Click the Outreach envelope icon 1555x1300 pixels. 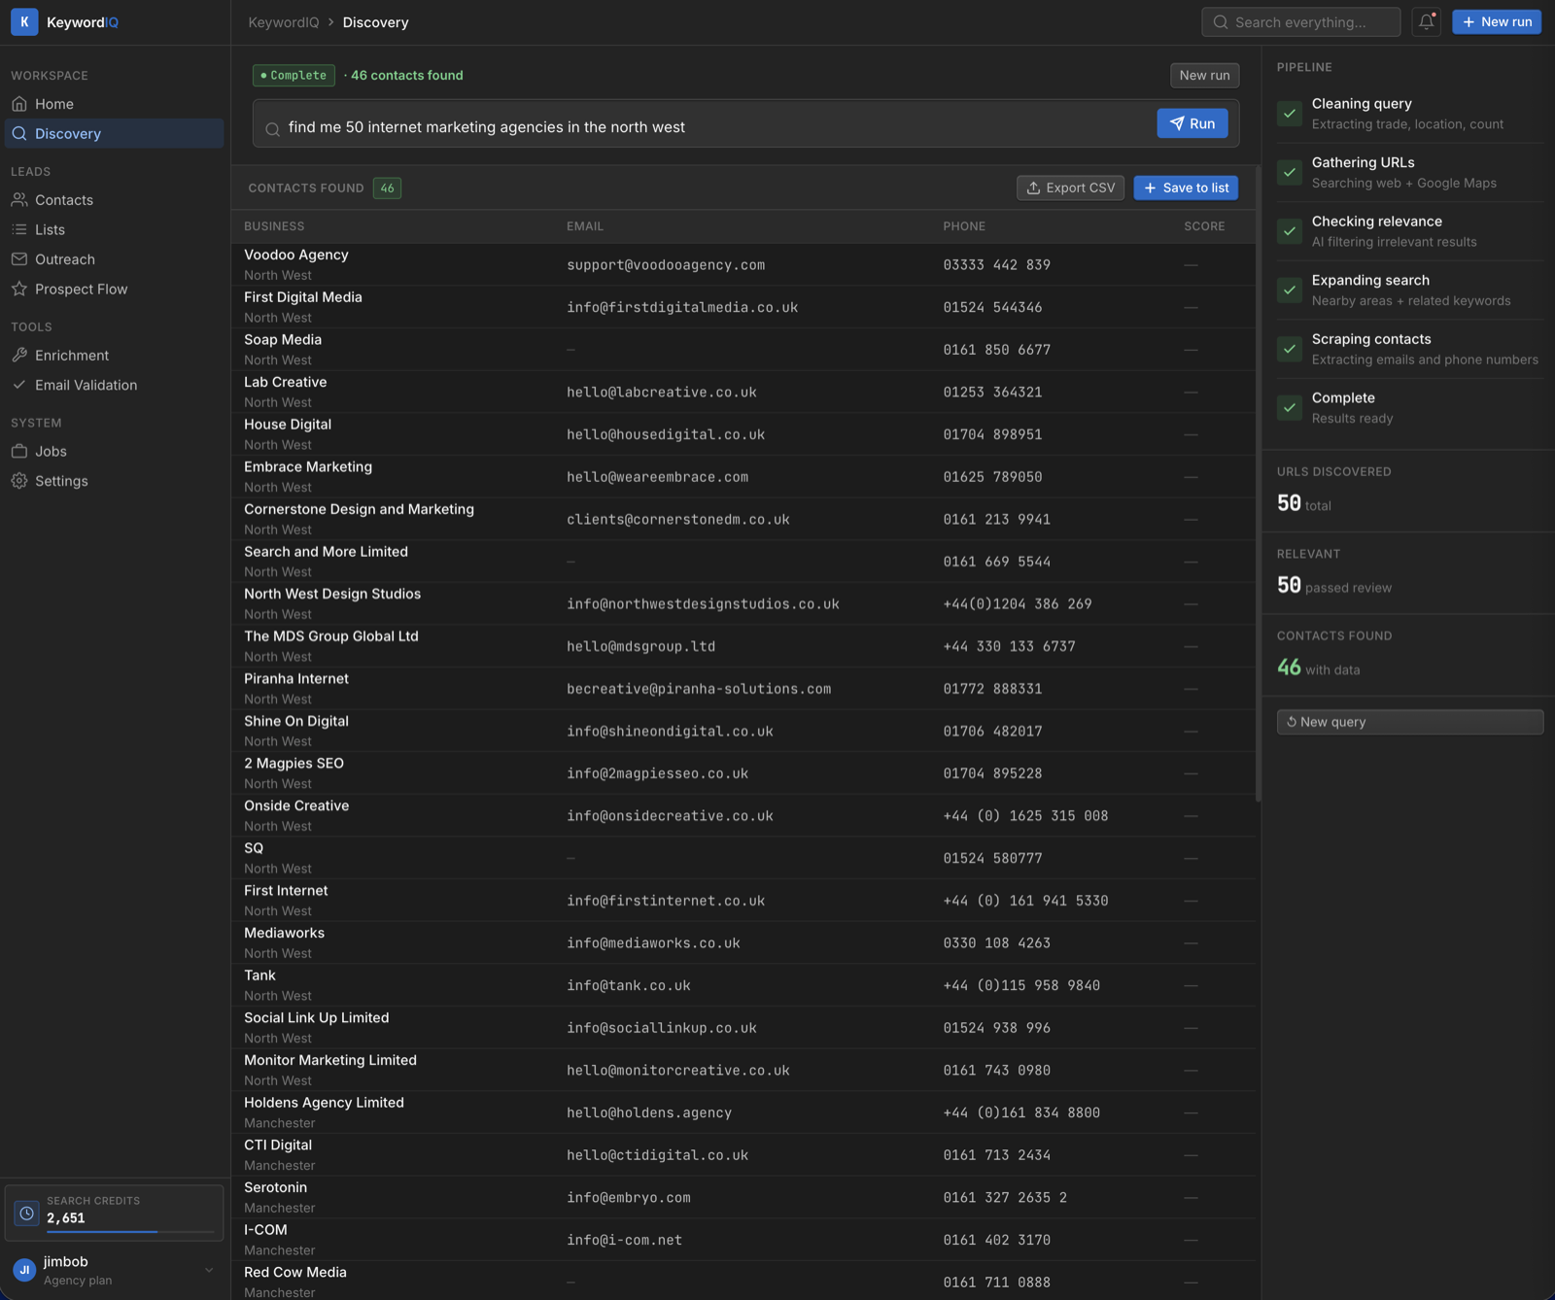point(19,259)
